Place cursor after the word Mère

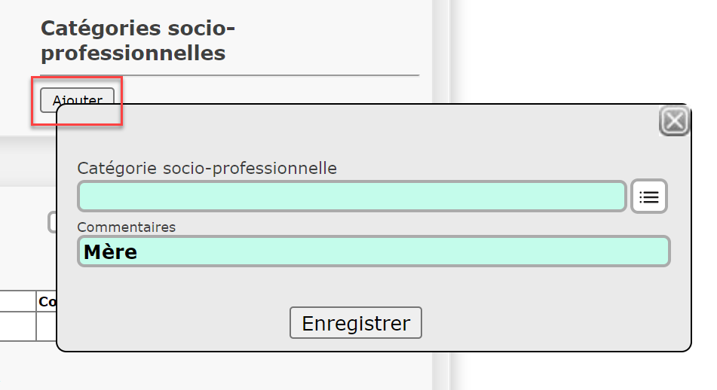click(139, 251)
